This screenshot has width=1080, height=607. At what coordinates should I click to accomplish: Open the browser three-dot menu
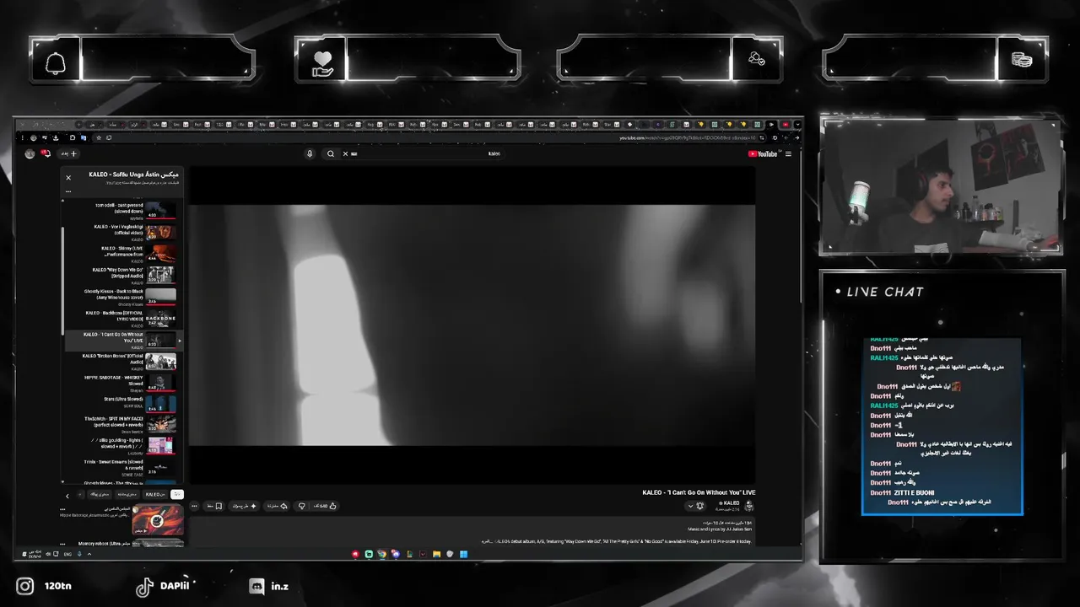pos(23,137)
